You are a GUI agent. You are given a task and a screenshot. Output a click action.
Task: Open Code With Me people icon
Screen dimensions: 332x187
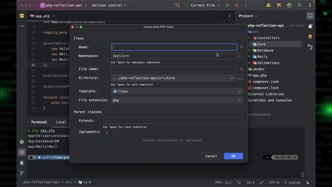click(269, 5)
